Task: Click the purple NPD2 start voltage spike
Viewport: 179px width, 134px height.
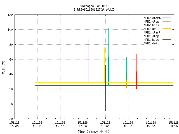Action: [x=88, y=62]
